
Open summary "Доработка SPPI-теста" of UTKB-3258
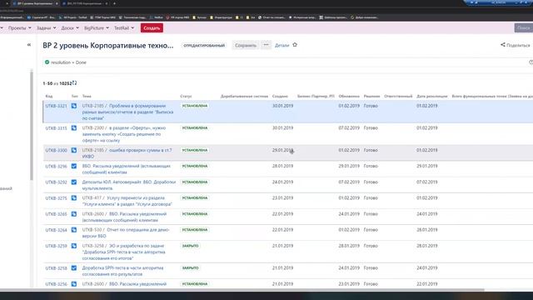[x=122, y=271]
